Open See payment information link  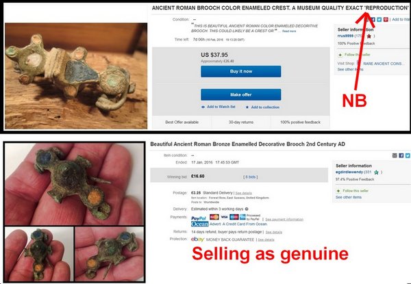coord(284,220)
